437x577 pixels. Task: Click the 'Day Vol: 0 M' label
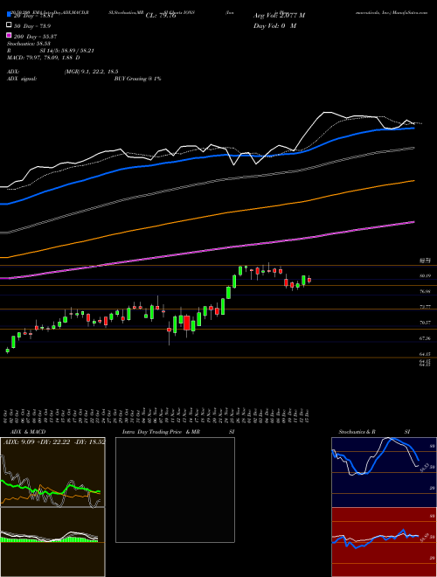point(275,25)
